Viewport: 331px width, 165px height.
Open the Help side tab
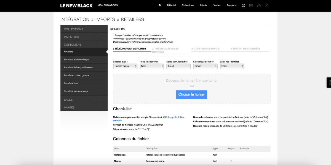(x=329, y=82)
